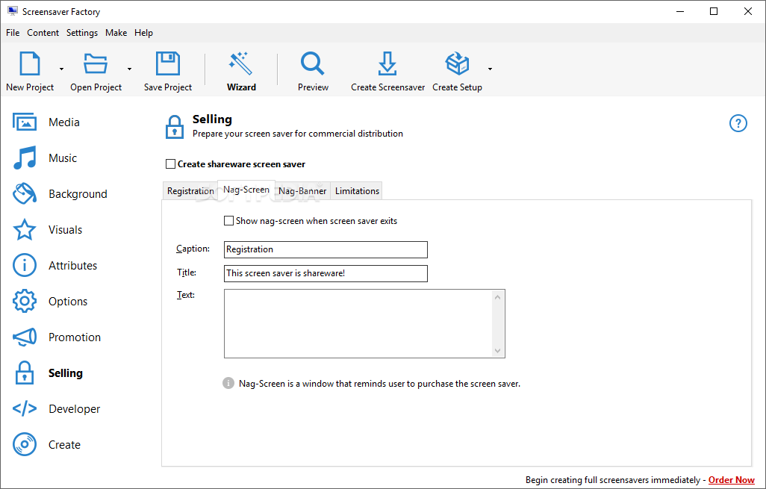
Task: Click the Title input field
Action: point(326,273)
